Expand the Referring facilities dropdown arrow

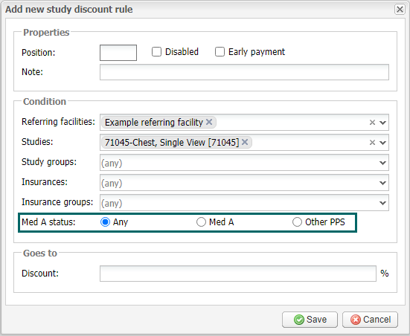coord(382,123)
